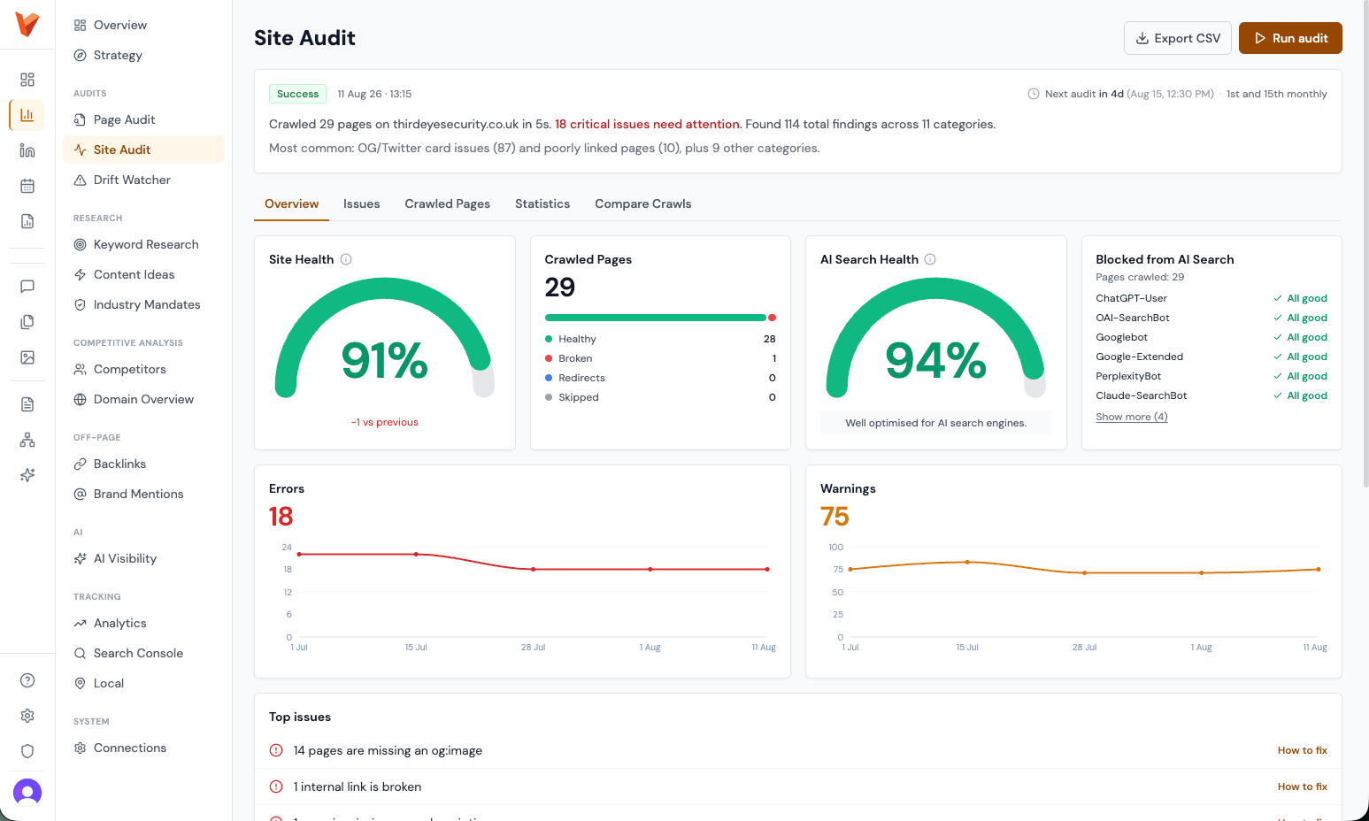Click the Crawled Pages progress bar

pyautogui.click(x=660, y=318)
